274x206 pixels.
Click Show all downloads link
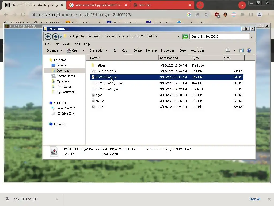255,199
